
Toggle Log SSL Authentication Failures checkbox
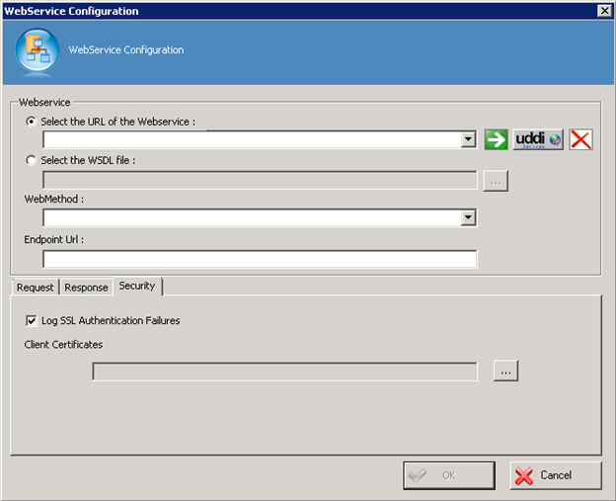point(32,320)
